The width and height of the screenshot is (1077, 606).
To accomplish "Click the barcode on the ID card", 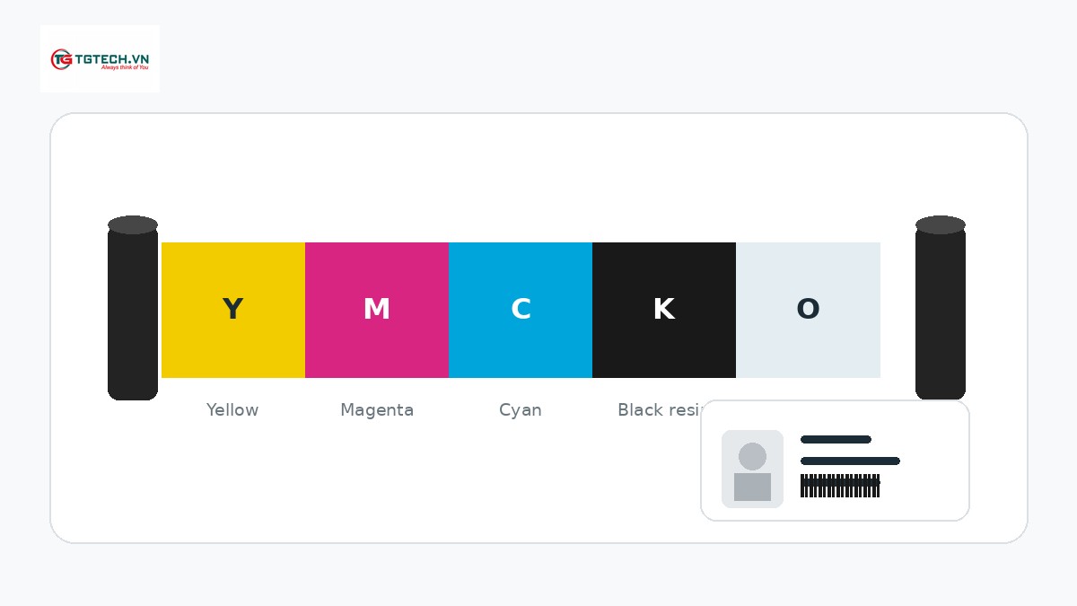I will point(840,486).
